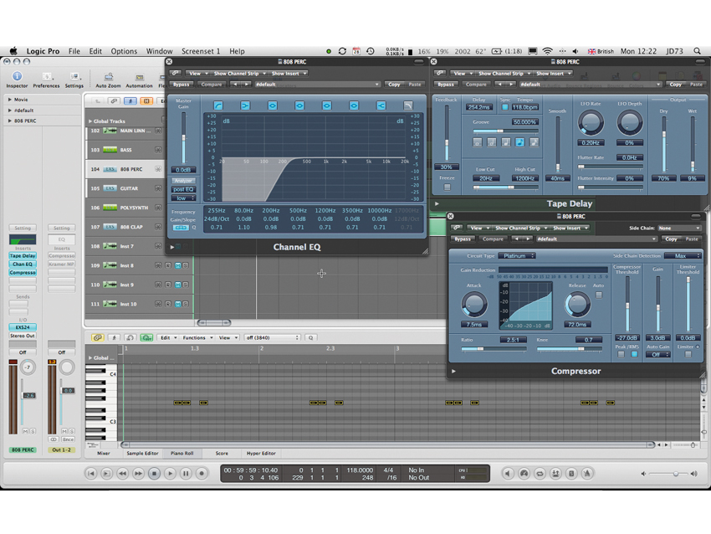Click the 808 PERC EXS track icon
This screenshot has height=534, width=711.
coord(110,169)
